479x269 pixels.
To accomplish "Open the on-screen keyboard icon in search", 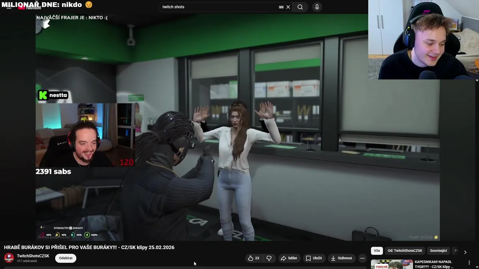I will click(x=281, y=7).
